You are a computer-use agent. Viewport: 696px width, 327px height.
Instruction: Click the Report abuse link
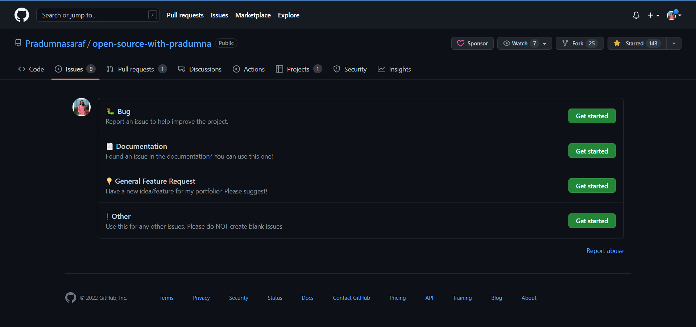click(605, 251)
